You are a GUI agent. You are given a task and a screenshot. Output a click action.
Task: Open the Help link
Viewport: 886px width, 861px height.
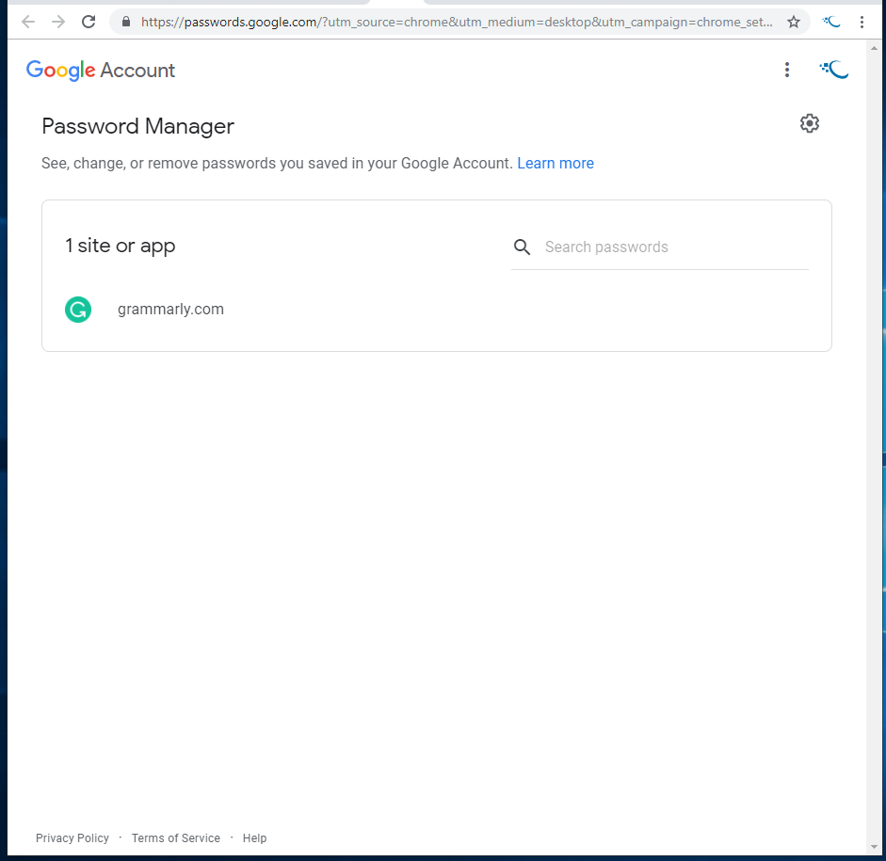[254, 838]
